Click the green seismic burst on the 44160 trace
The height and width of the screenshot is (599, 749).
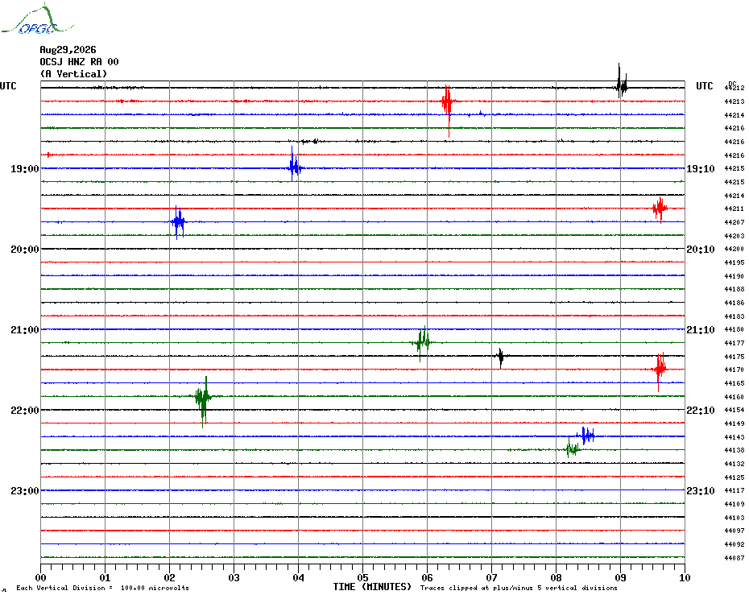click(204, 400)
